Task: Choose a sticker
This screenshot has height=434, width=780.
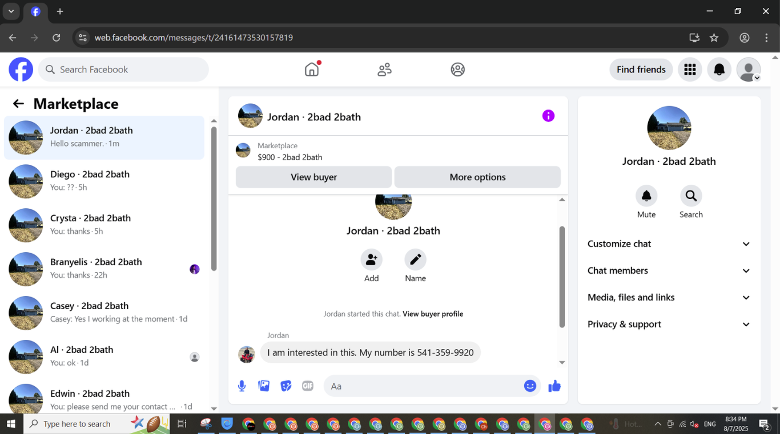Action: click(x=286, y=386)
